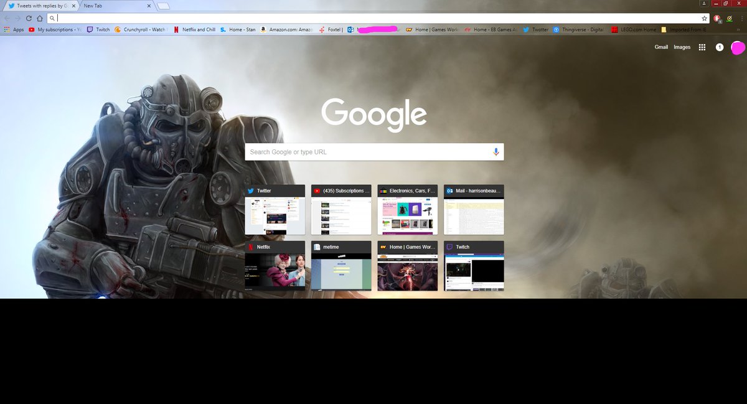Open the Chrome three-dot menu

coord(741,19)
